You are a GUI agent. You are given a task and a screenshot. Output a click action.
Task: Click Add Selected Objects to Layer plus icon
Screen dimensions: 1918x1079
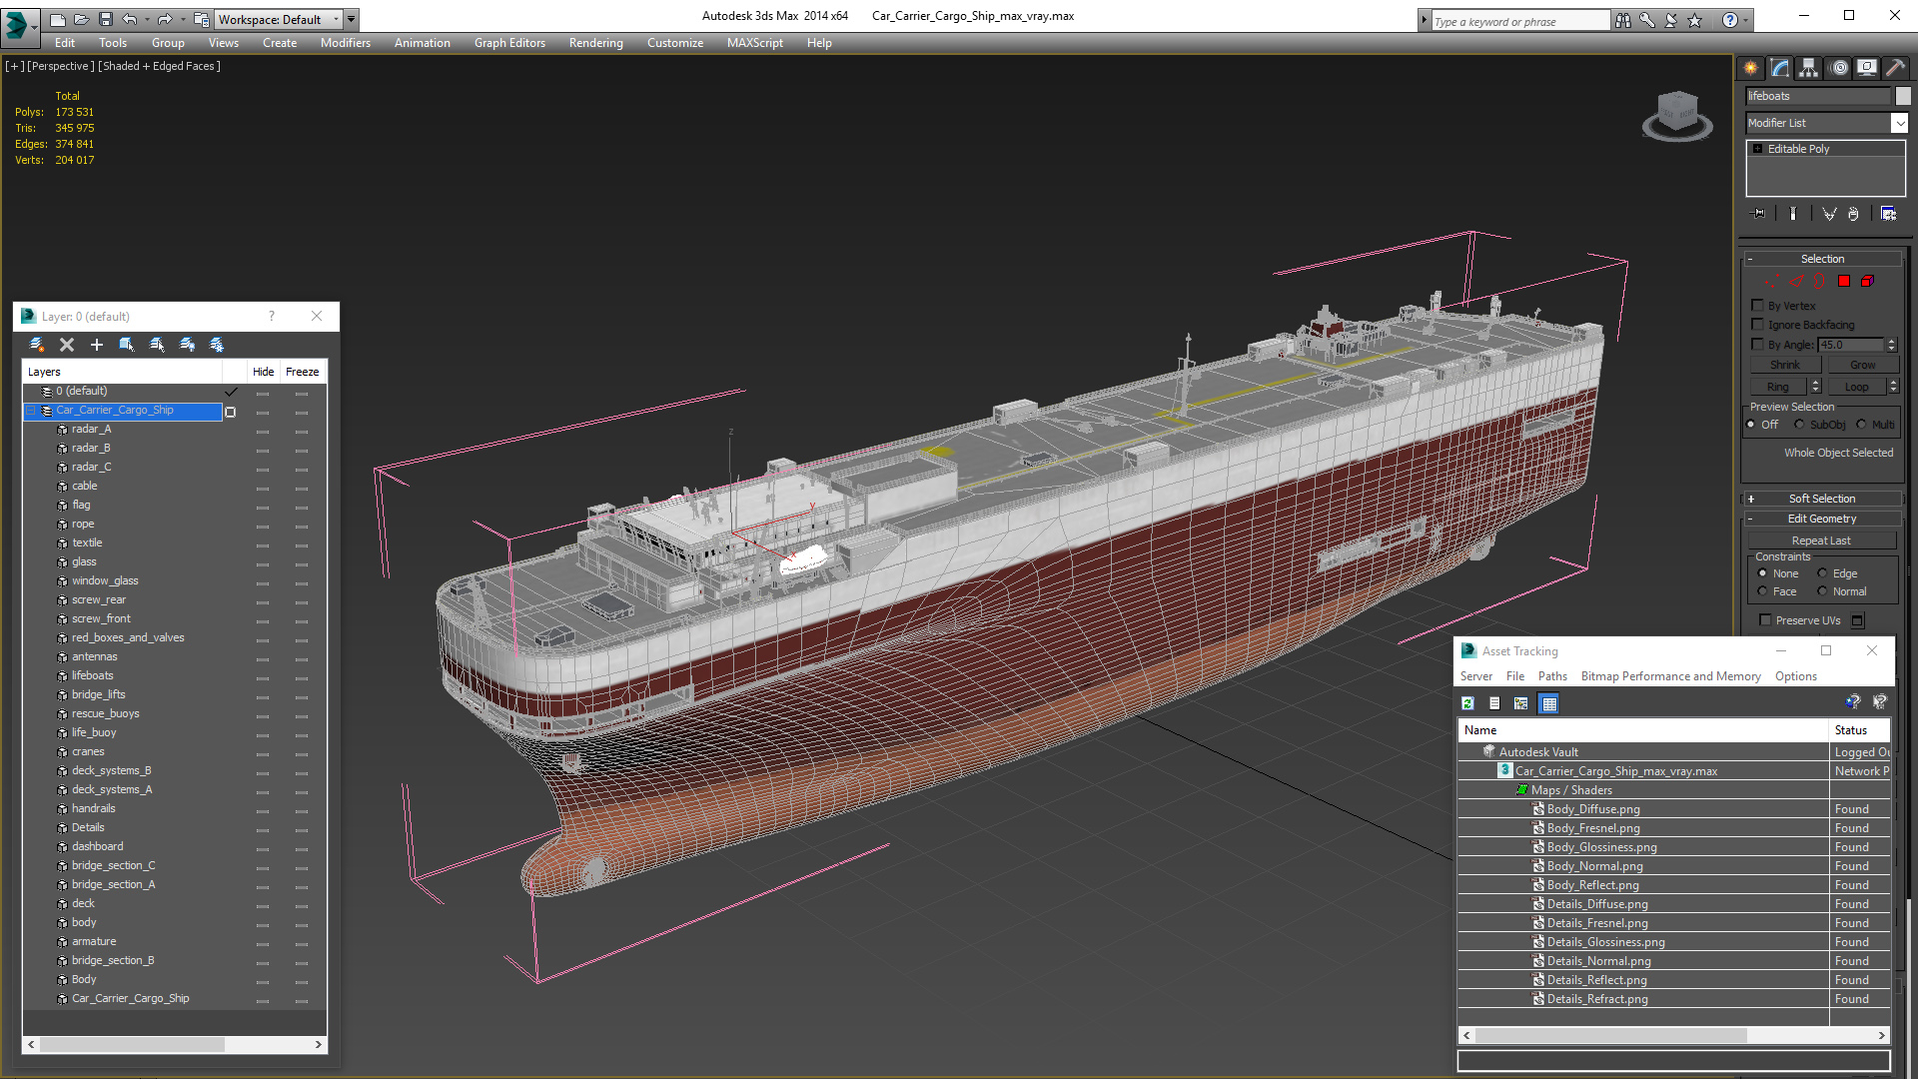97,345
